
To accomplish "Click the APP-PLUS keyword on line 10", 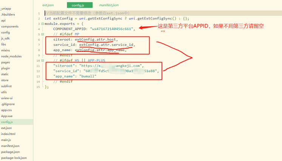I will 96,61.
